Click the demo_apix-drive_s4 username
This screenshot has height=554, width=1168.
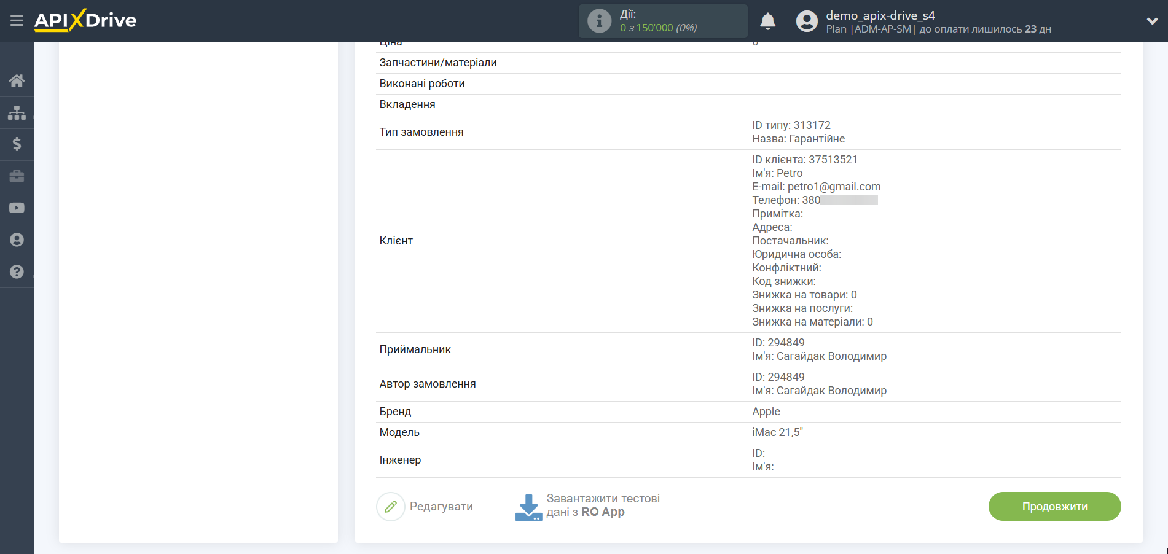880,15
